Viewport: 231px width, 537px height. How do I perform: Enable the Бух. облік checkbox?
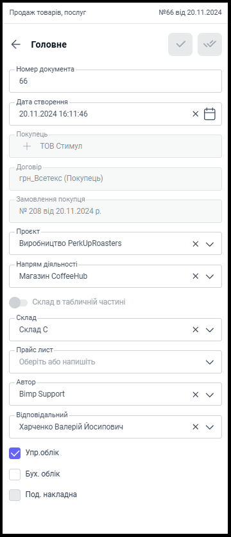(15, 475)
